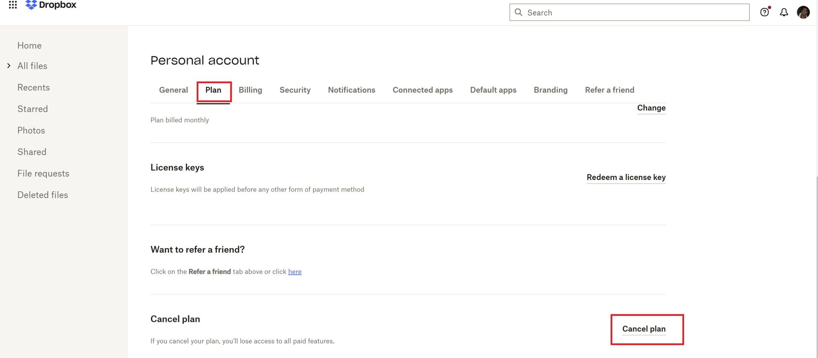Image resolution: width=818 pixels, height=358 pixels.
Task: Click the 'Personal account' heading
Action: coord(205,61)
